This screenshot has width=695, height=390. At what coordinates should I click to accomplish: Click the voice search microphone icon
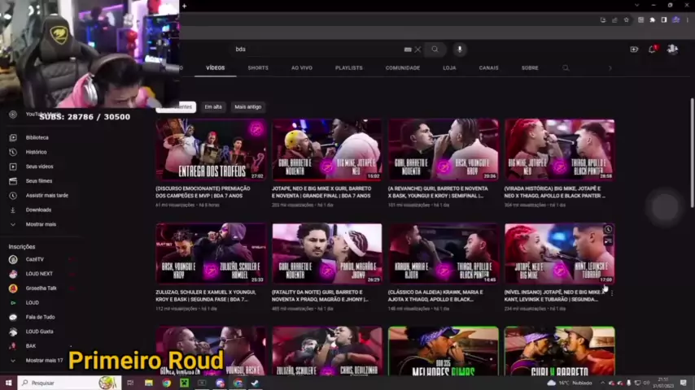459,50
